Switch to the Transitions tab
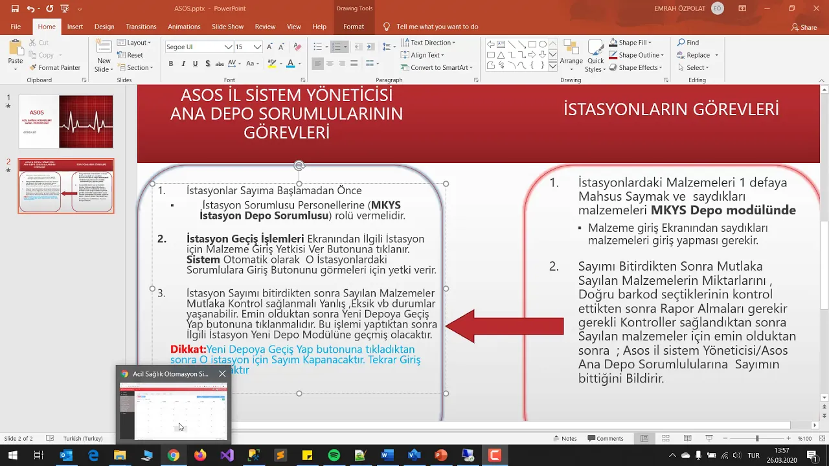Viewport: 829px width, 466px height. (141, 27)
